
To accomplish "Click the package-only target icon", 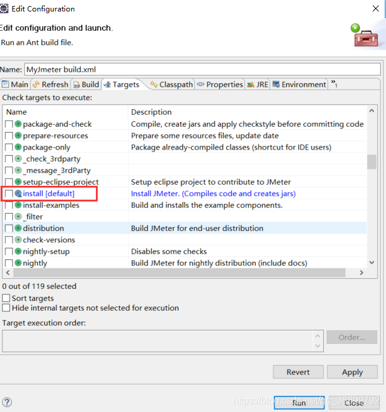I will 18,147.
